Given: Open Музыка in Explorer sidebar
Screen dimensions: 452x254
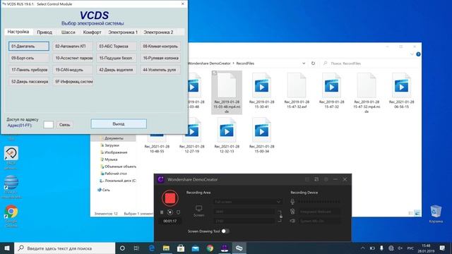Looking at the screenshot, I should pyautogui.click(x=110, y=159).
